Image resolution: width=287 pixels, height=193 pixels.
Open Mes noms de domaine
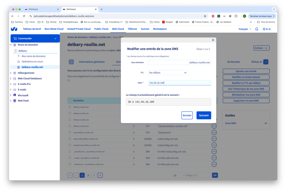pos(34,56)
